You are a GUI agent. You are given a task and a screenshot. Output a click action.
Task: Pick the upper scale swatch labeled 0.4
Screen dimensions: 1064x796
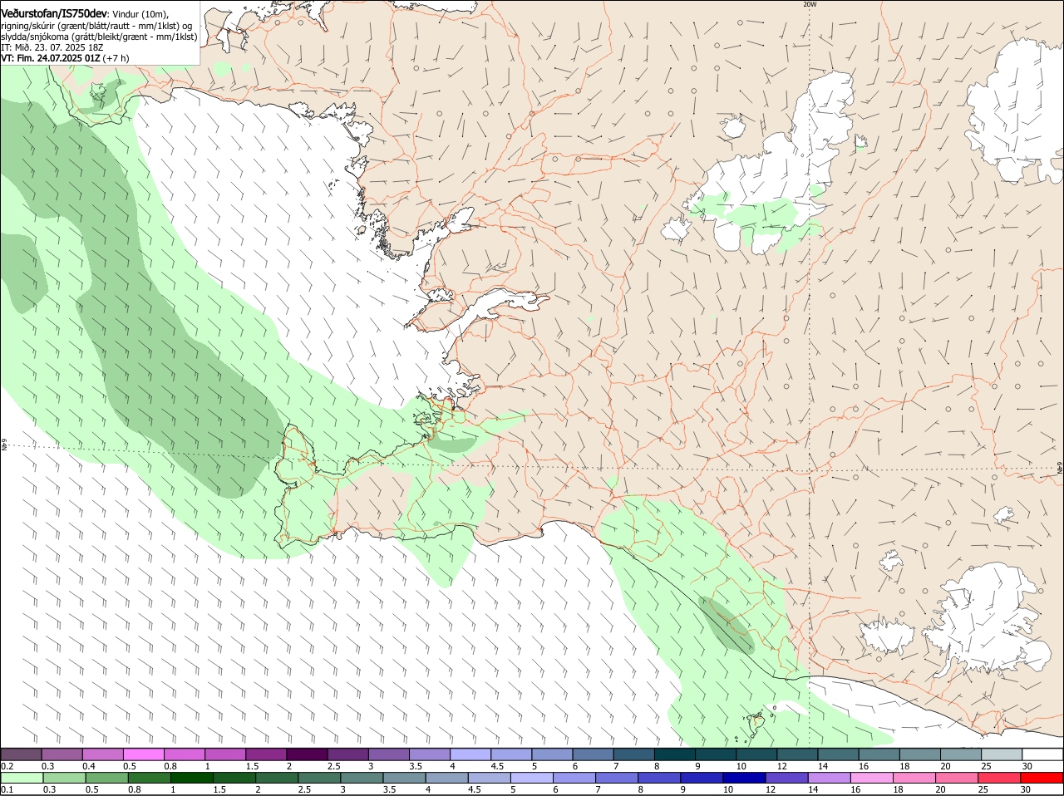click(103, 754)
